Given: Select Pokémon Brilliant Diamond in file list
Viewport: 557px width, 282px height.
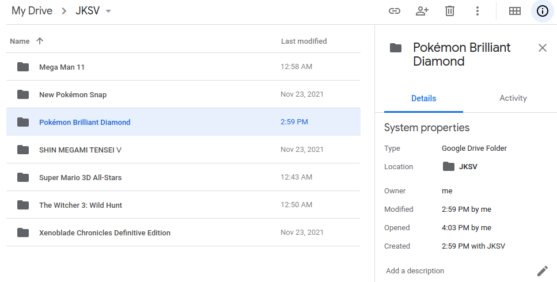Looking at the screenshot, I should click(x=85, y=123).
